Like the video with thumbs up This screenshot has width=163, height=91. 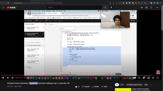point(77,87)
